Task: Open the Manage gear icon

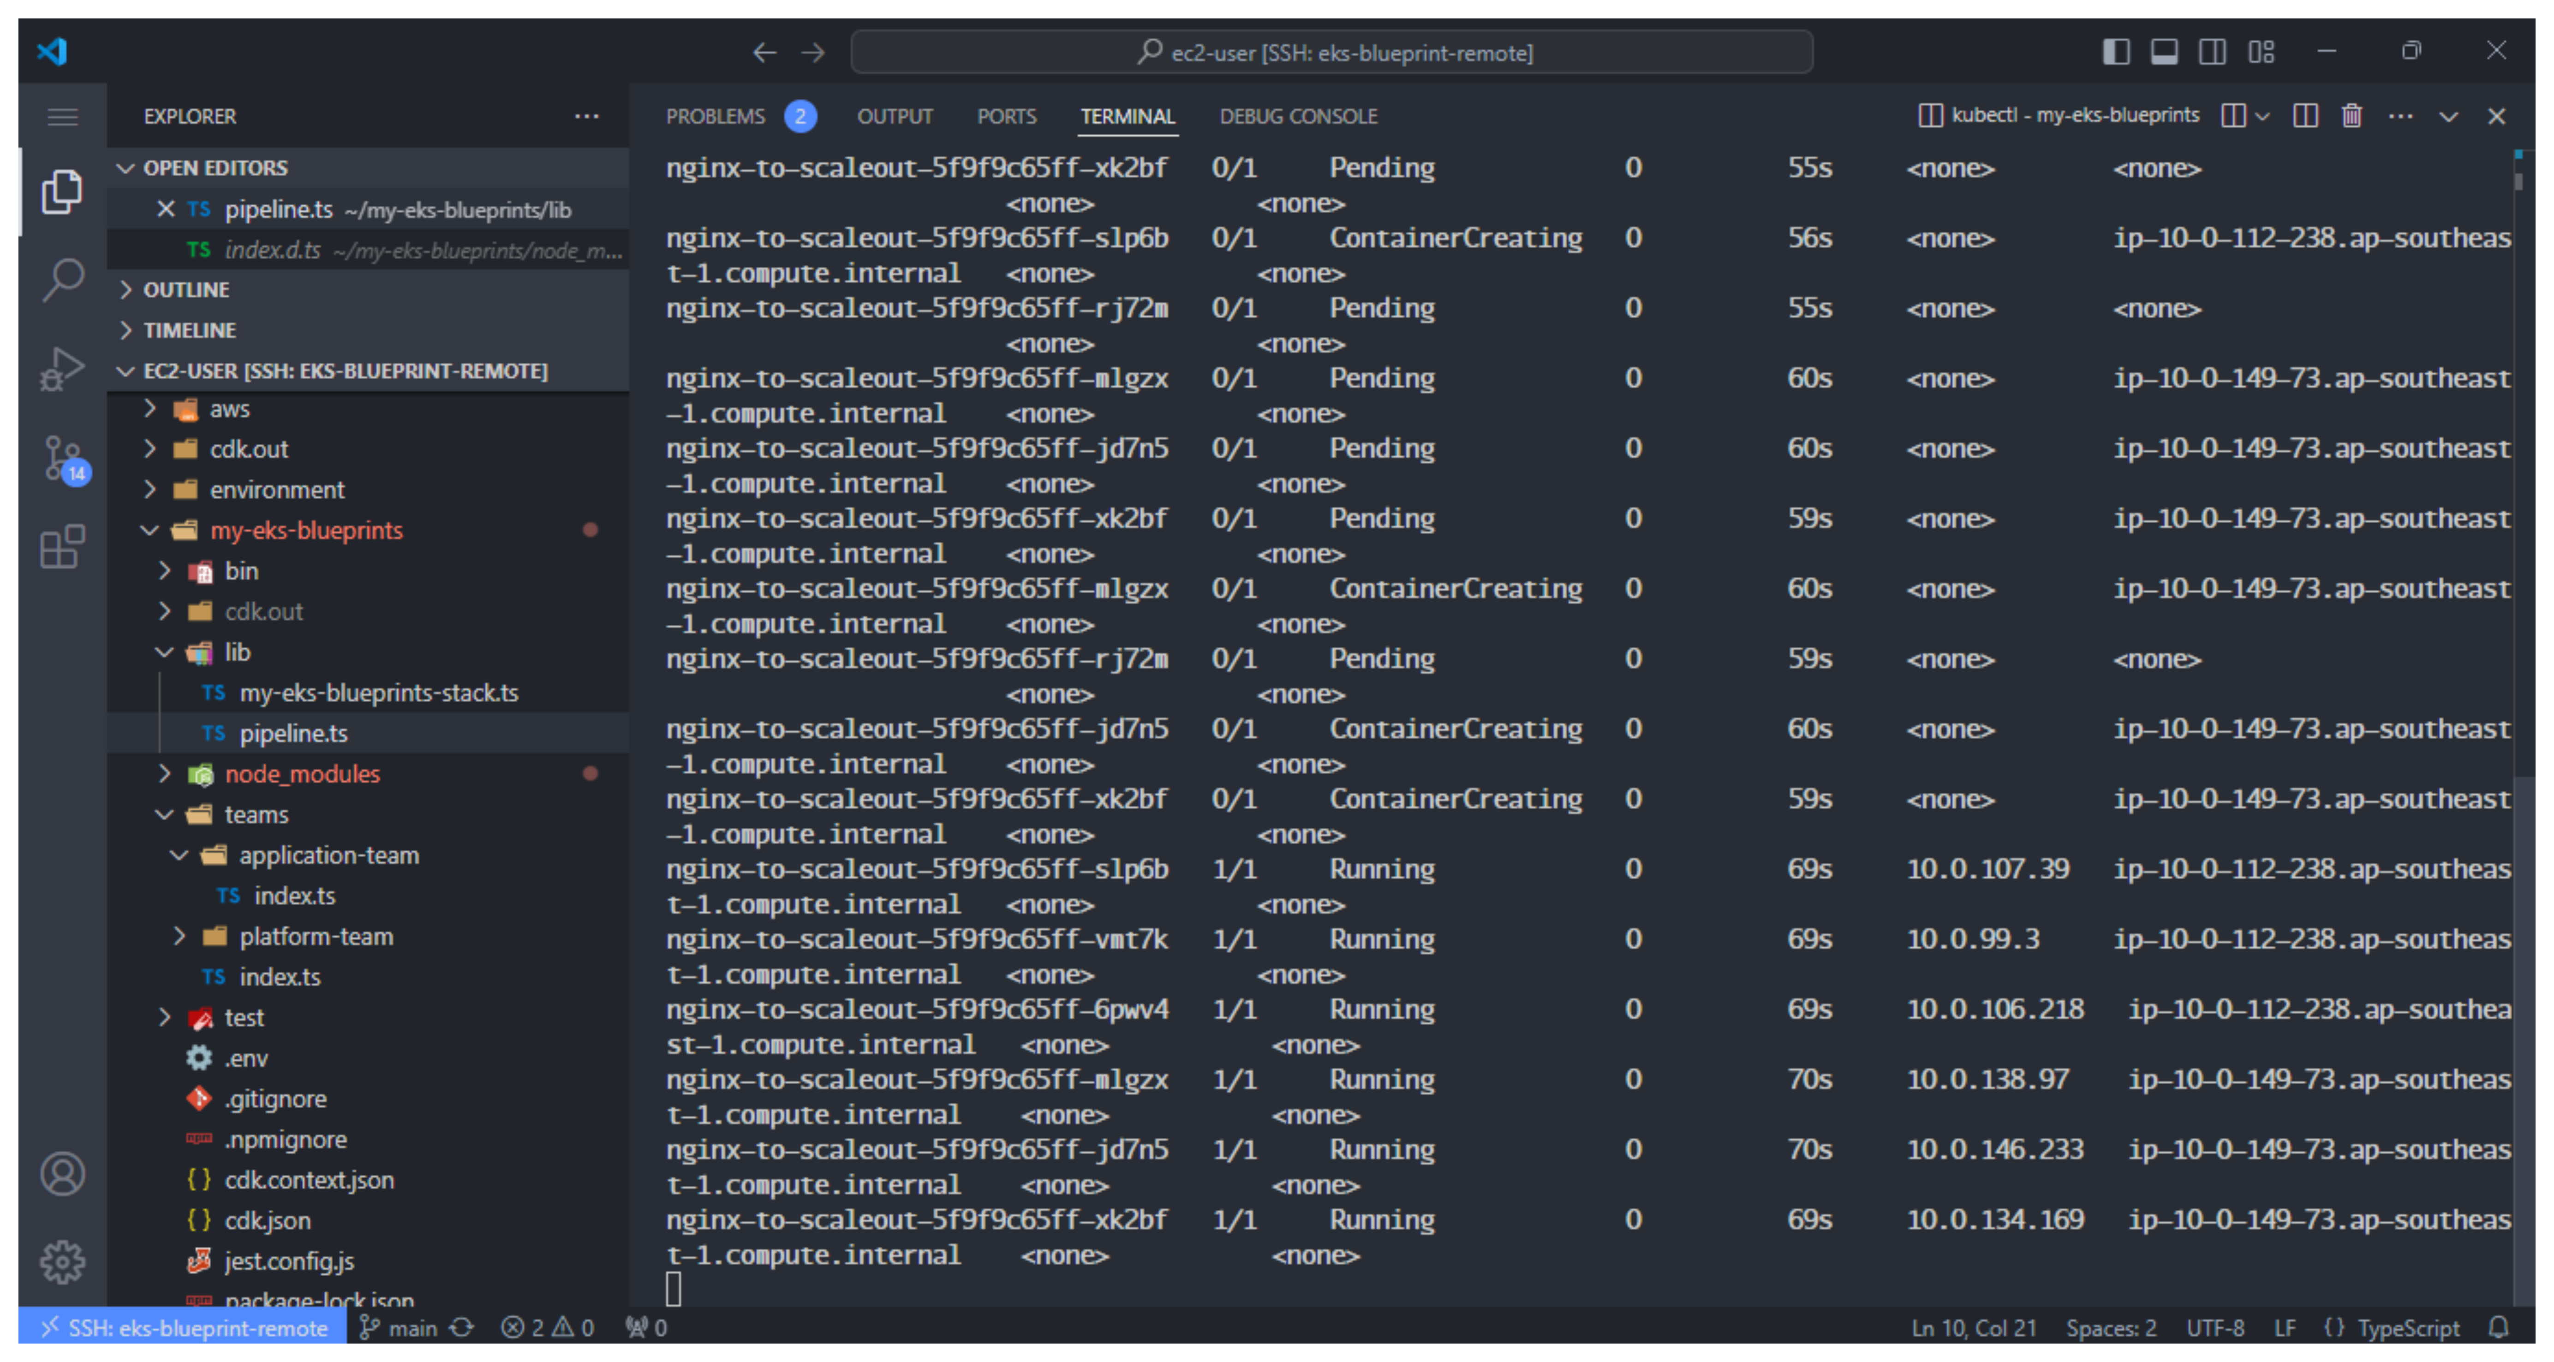Action: click(62, 1262)
